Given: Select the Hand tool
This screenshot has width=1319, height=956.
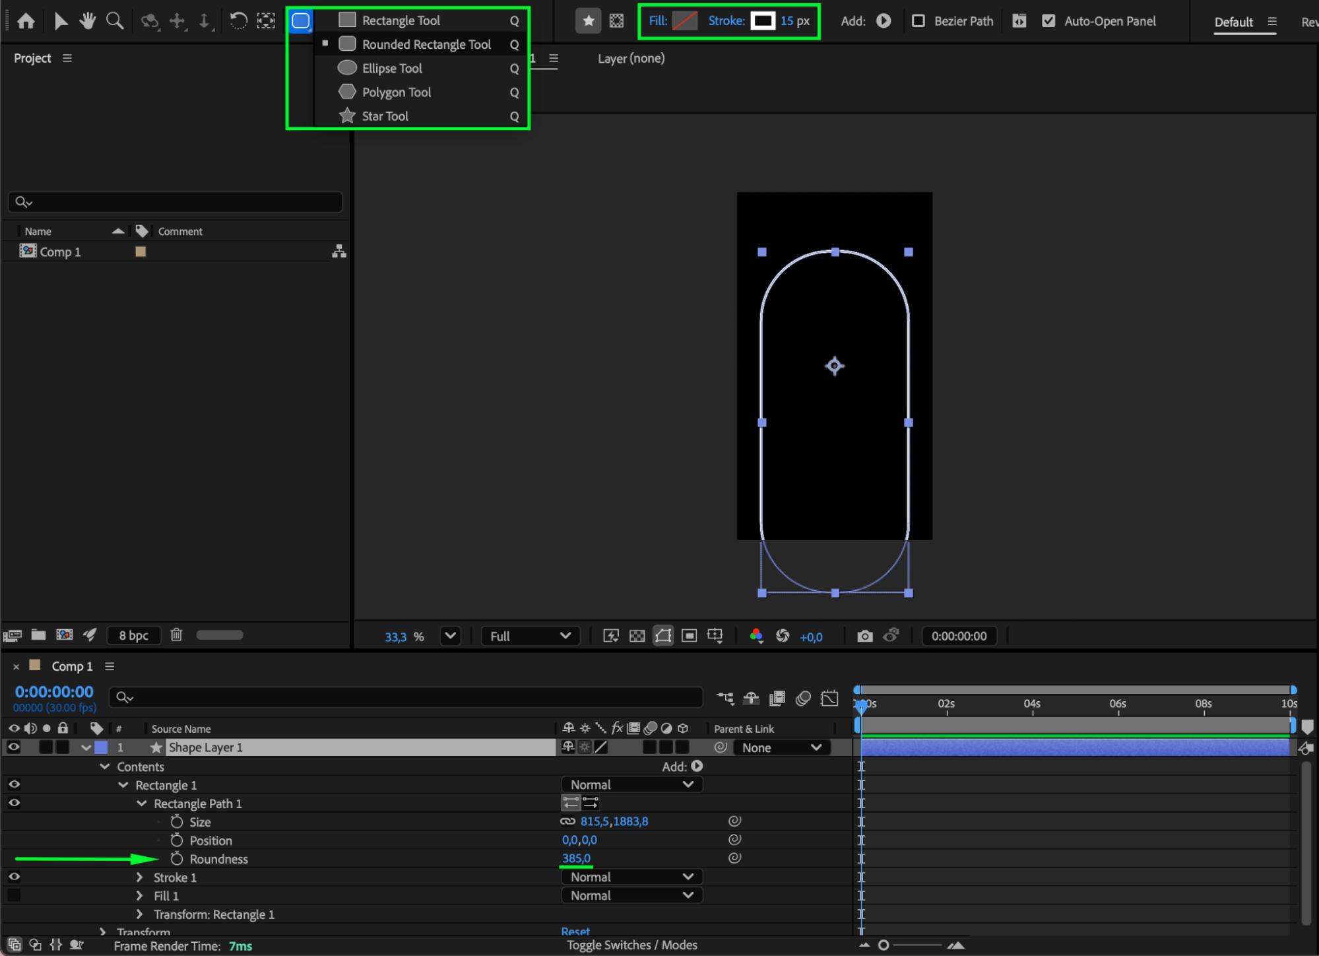Looking at the screenshot, I should (x=87, y=21).
